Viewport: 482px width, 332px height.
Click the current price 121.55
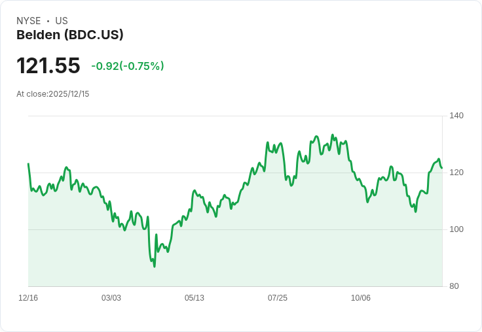point(48,65)
